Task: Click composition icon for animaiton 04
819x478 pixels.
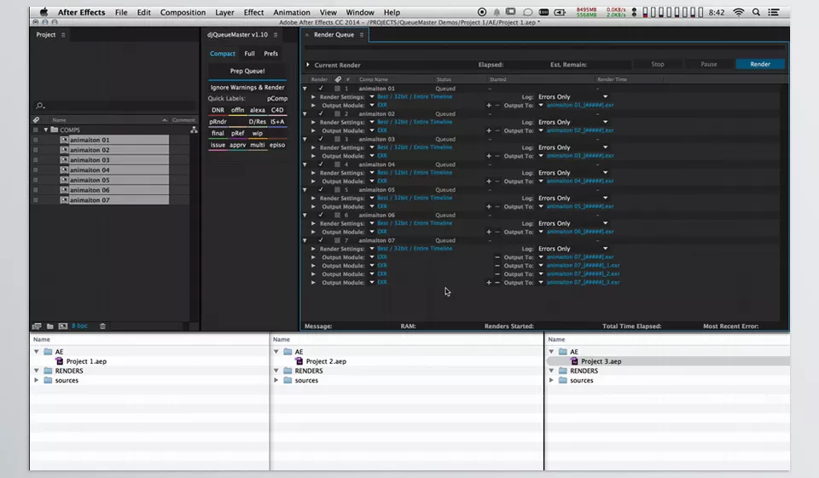Action: tap(64, 170)
